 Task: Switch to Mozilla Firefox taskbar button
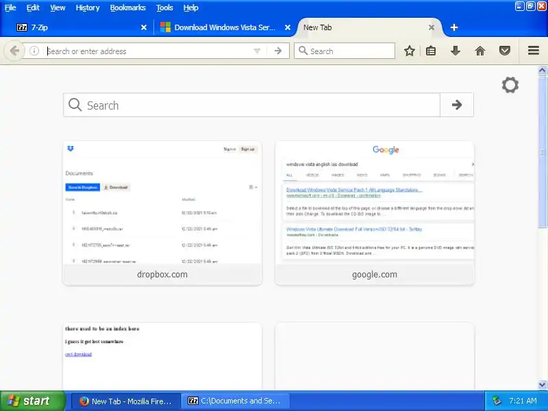[126, 401]
